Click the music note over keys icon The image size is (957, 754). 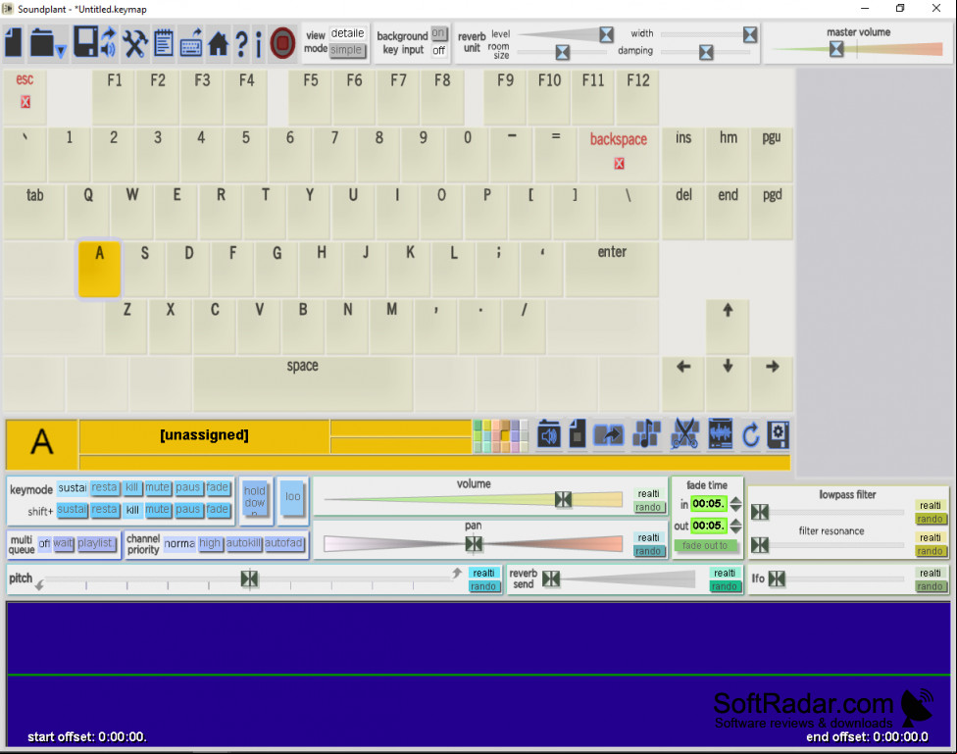click(647, 434)
